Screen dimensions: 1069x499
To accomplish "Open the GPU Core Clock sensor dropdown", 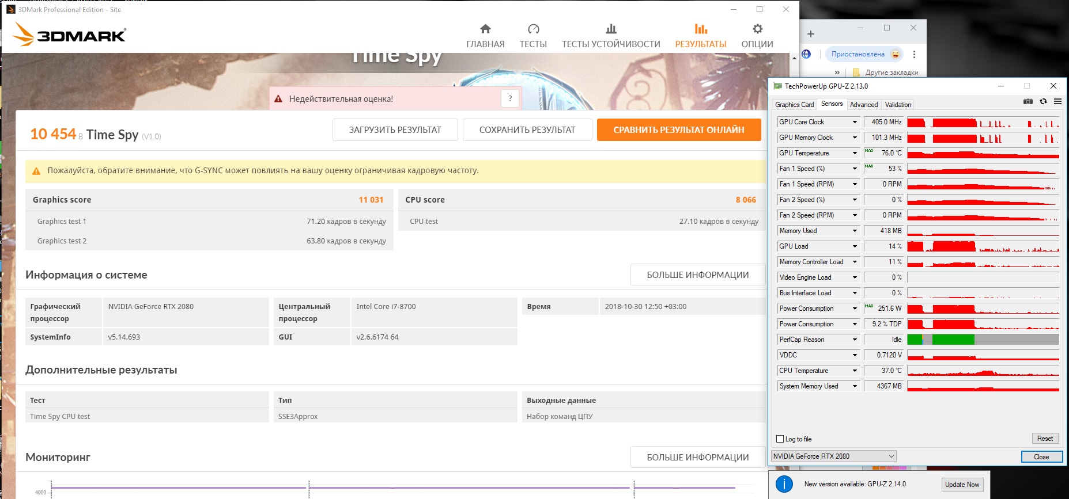I will click(855, 122).
